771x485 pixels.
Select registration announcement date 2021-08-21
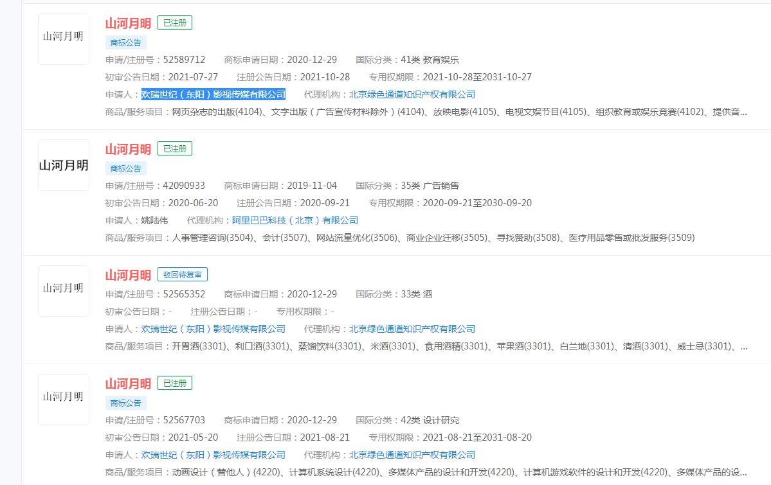(x=325, y=437)
